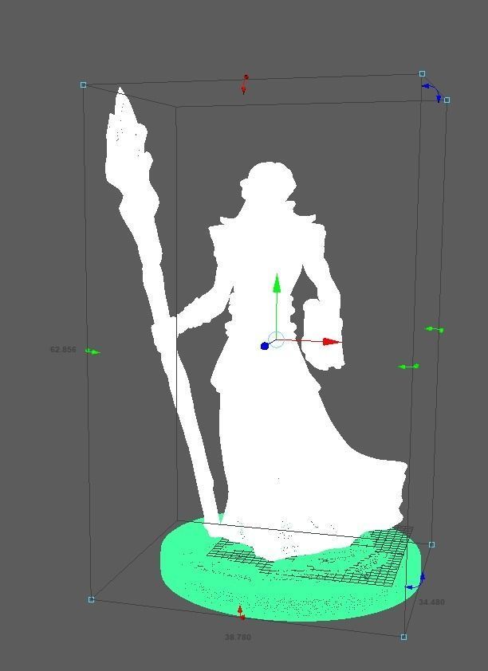
Task: Click the red scale arrow on bottom face
Action: click(x=242, y=612)
